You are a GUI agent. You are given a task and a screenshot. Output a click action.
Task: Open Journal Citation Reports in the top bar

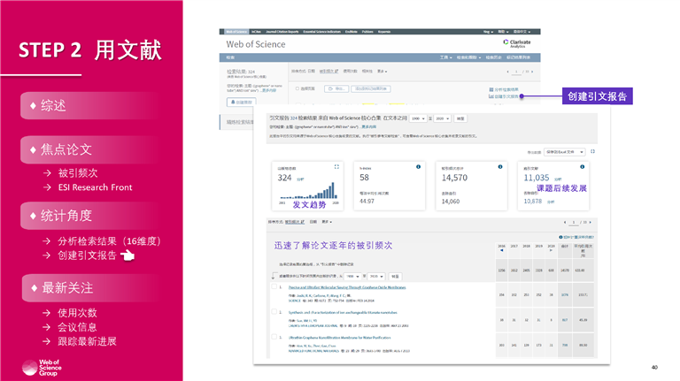coord(282,32)
